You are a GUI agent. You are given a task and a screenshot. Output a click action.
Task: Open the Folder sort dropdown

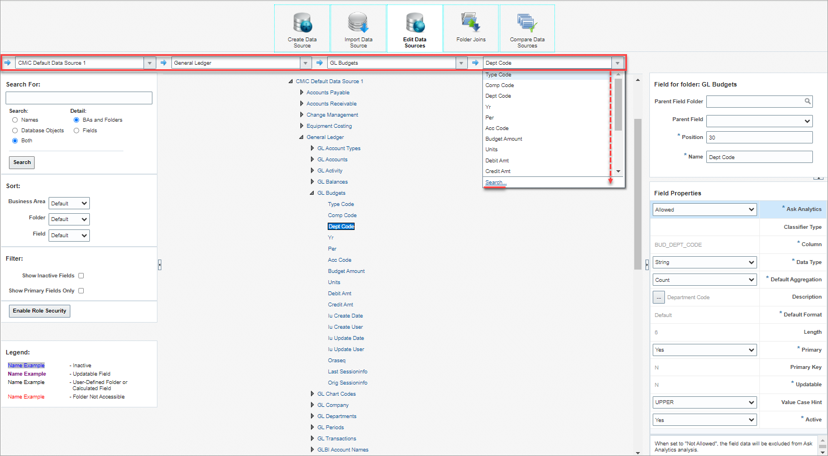point(69,219)
